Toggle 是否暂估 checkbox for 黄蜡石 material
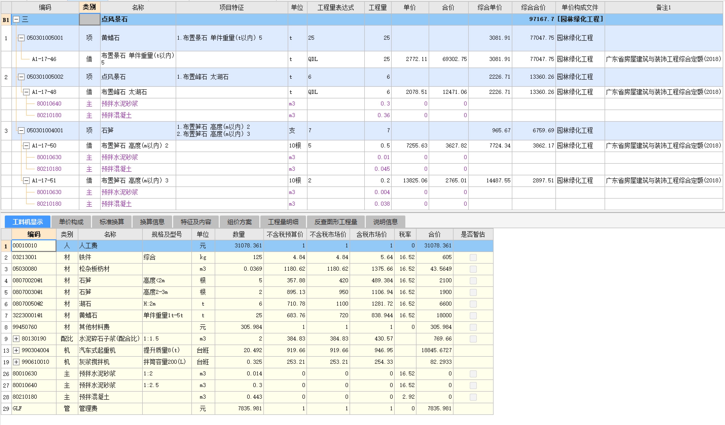This screenshot has width=725, height=425. coord(473,316)
